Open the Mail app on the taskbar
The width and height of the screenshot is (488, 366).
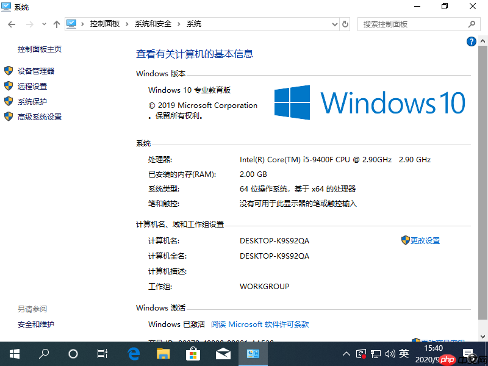click(223, 354)
